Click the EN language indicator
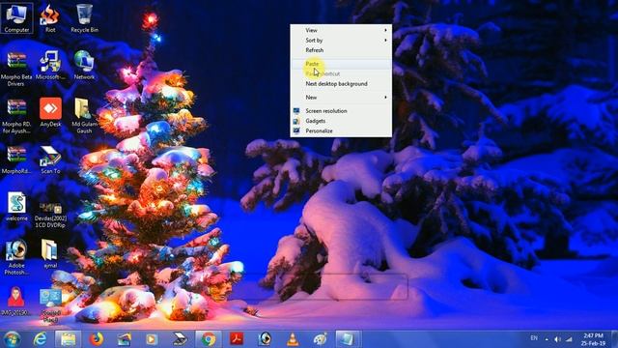 pos(534,338)
